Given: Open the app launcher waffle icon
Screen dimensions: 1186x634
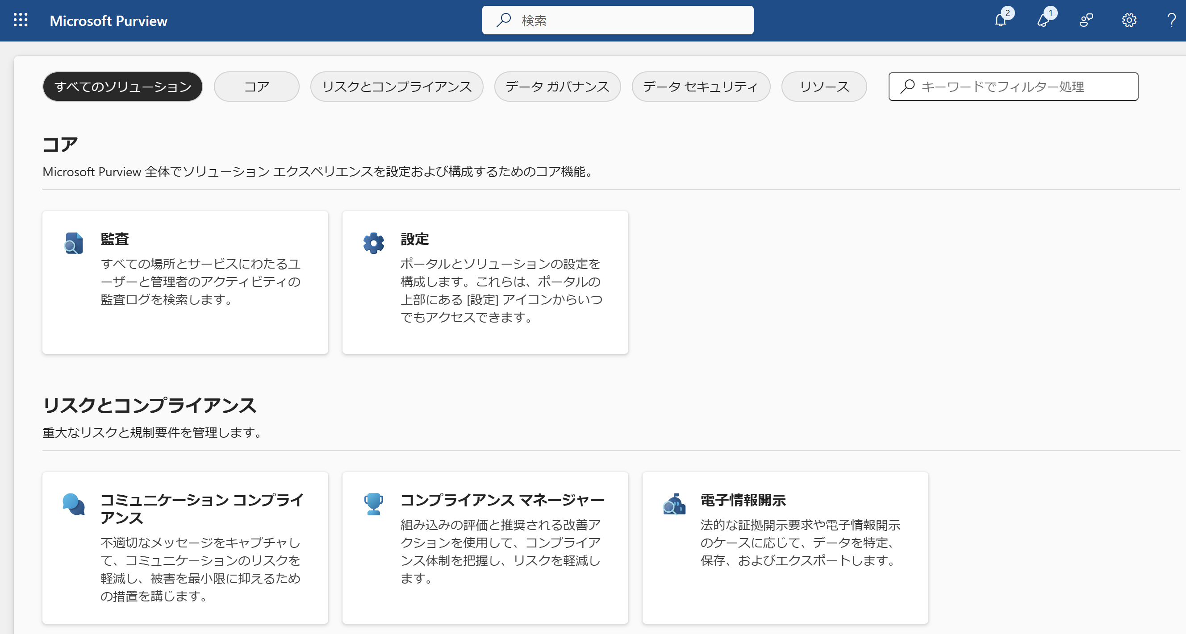Looking at the screenshot, I should (x=20, y=20).
